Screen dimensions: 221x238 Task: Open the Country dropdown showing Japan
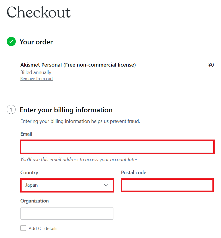tap(67, 185)
